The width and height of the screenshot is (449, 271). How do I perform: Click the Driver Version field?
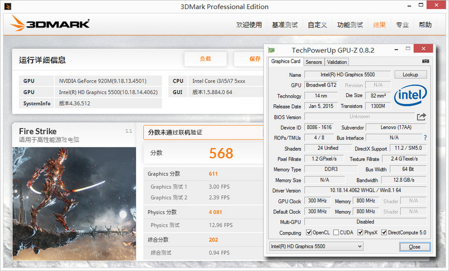coord(365,190)
